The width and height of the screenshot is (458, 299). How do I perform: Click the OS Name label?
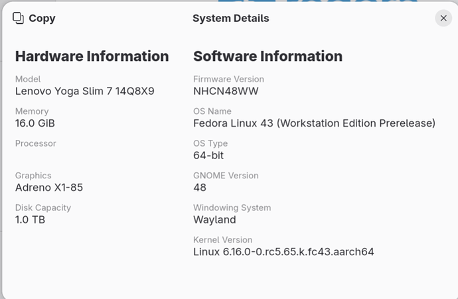click(x=212, y=111)
